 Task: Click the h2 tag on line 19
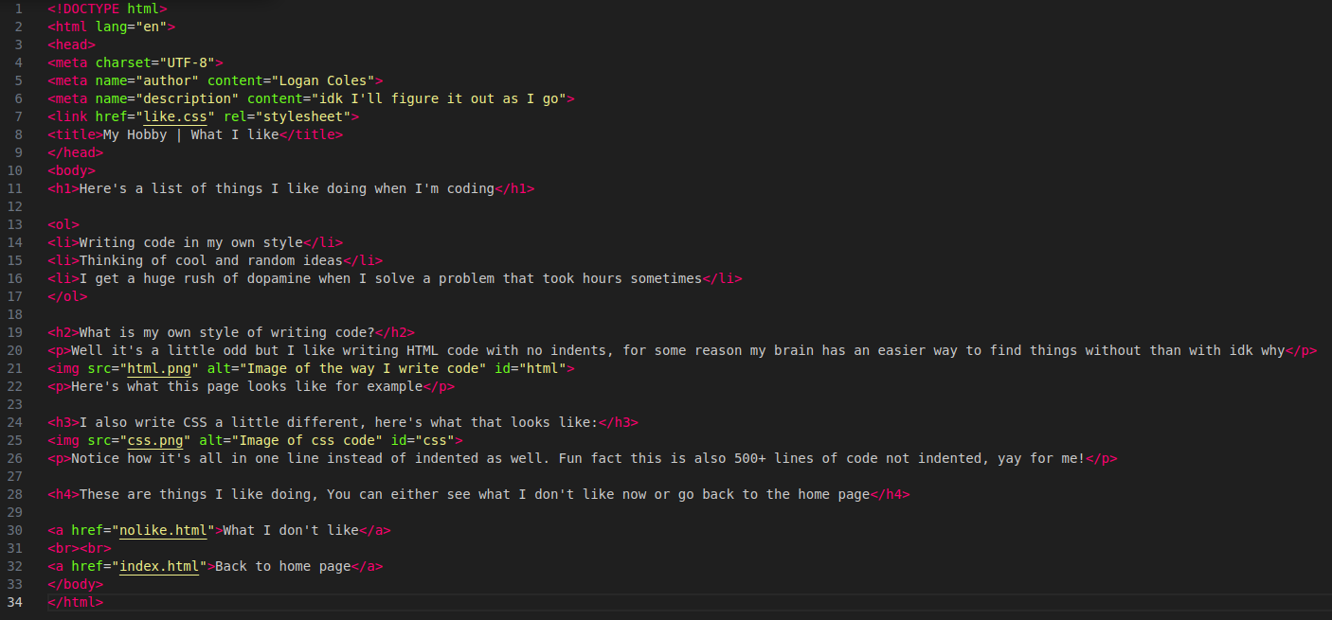coord(63,331)
